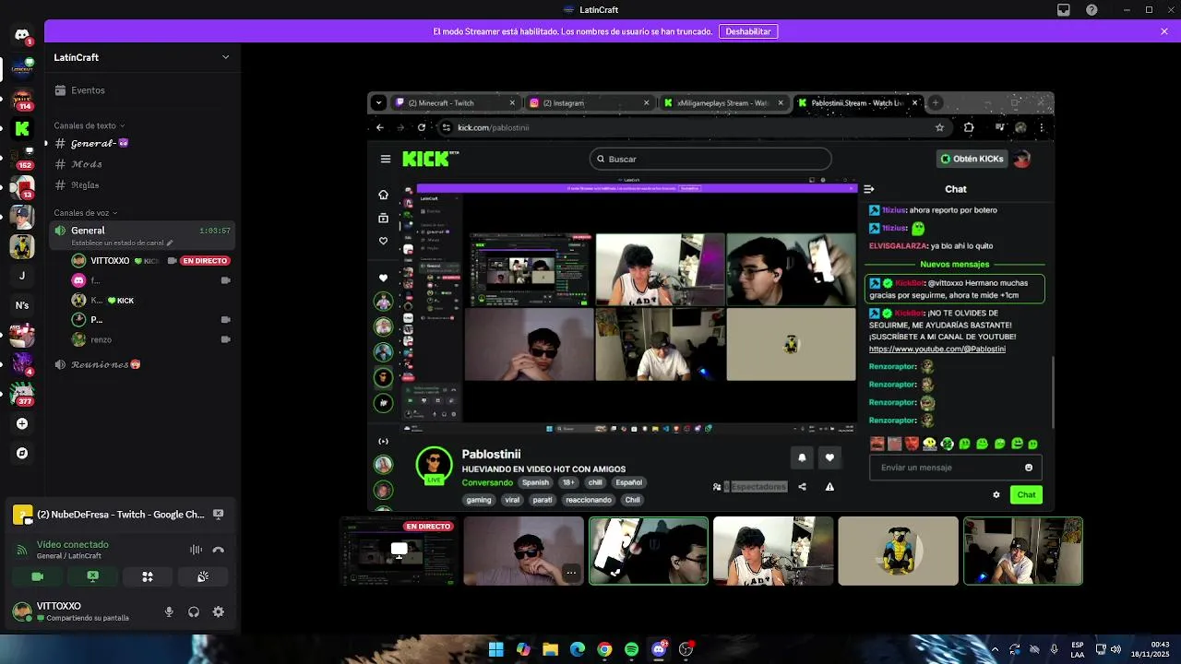Open Eventos in LatinCraft sidebar
Viewport: 1181px width, 664px height.
(x=142, y=90)
